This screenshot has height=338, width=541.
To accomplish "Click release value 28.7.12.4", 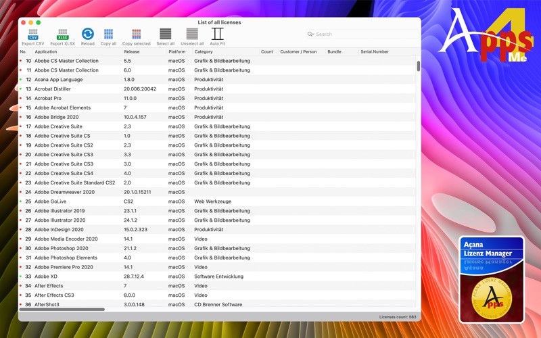I will point(134,276).
